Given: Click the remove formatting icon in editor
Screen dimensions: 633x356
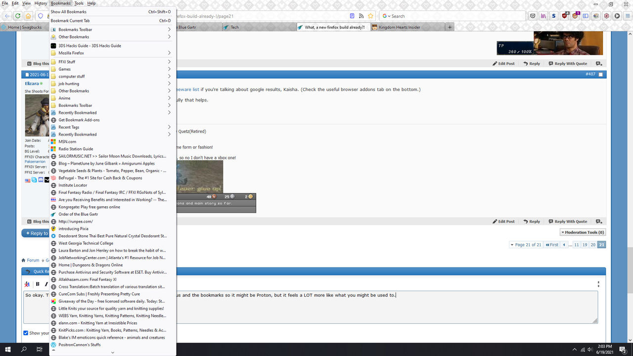Looking at the screenshot, I should tap(27, 284).
